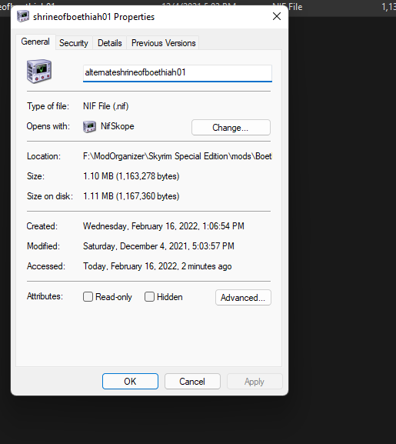Click the Apply button
Image resolution: width=396 pixels, height=444 pixels.
tap(255, 381)
